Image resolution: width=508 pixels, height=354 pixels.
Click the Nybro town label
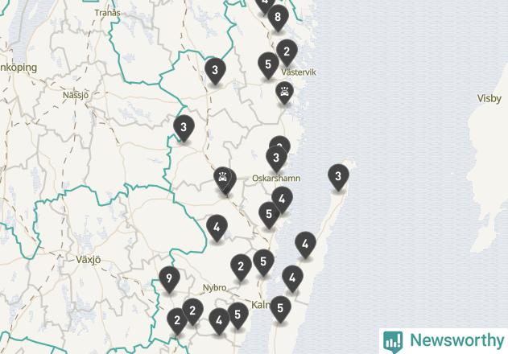(214, 287)
